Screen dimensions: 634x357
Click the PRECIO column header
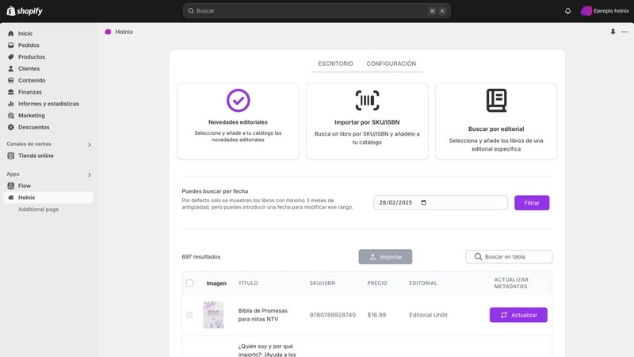[377, 283]
